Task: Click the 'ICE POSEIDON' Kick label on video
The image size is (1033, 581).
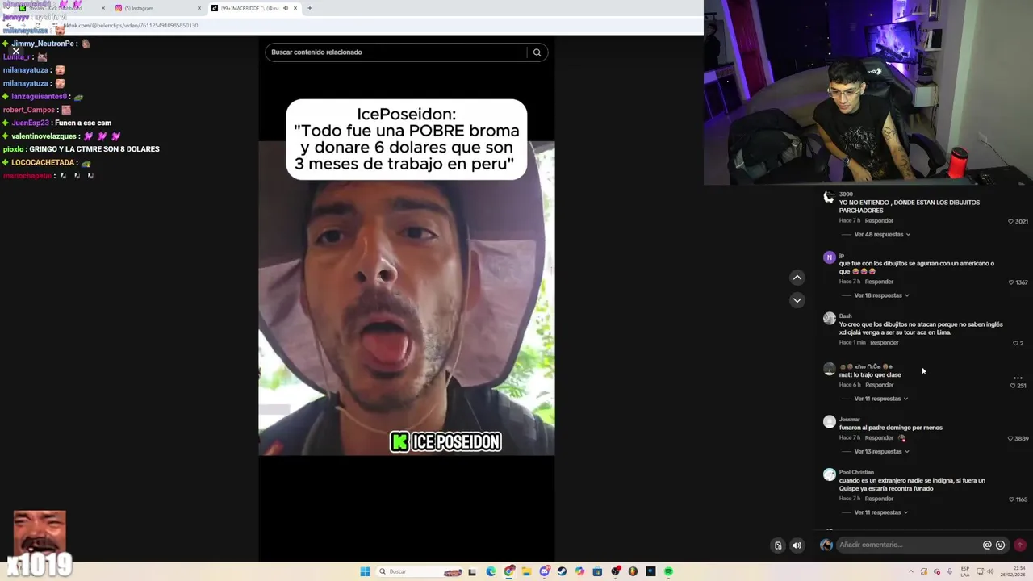Action: click(x=446, y=442)
